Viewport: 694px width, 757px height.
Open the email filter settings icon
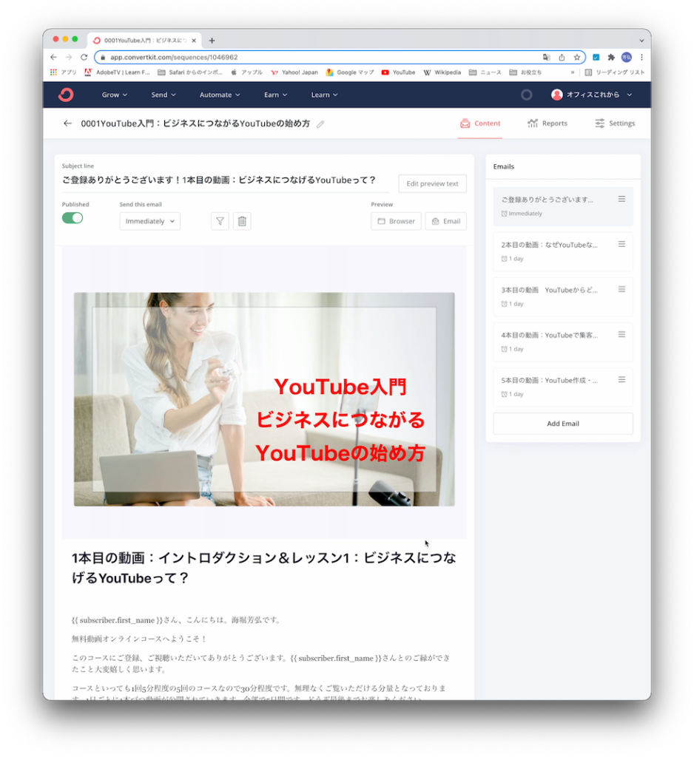219,220
